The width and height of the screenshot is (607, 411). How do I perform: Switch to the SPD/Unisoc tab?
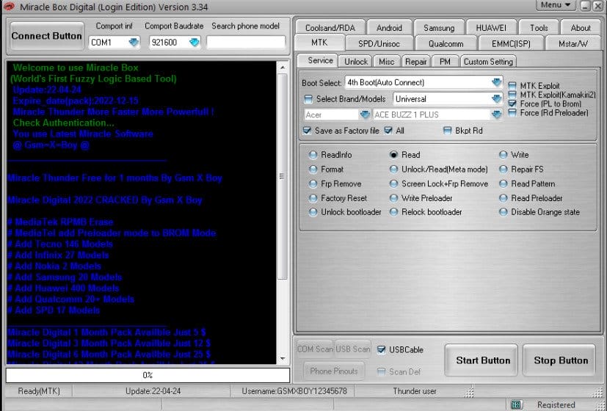[379, 44]
